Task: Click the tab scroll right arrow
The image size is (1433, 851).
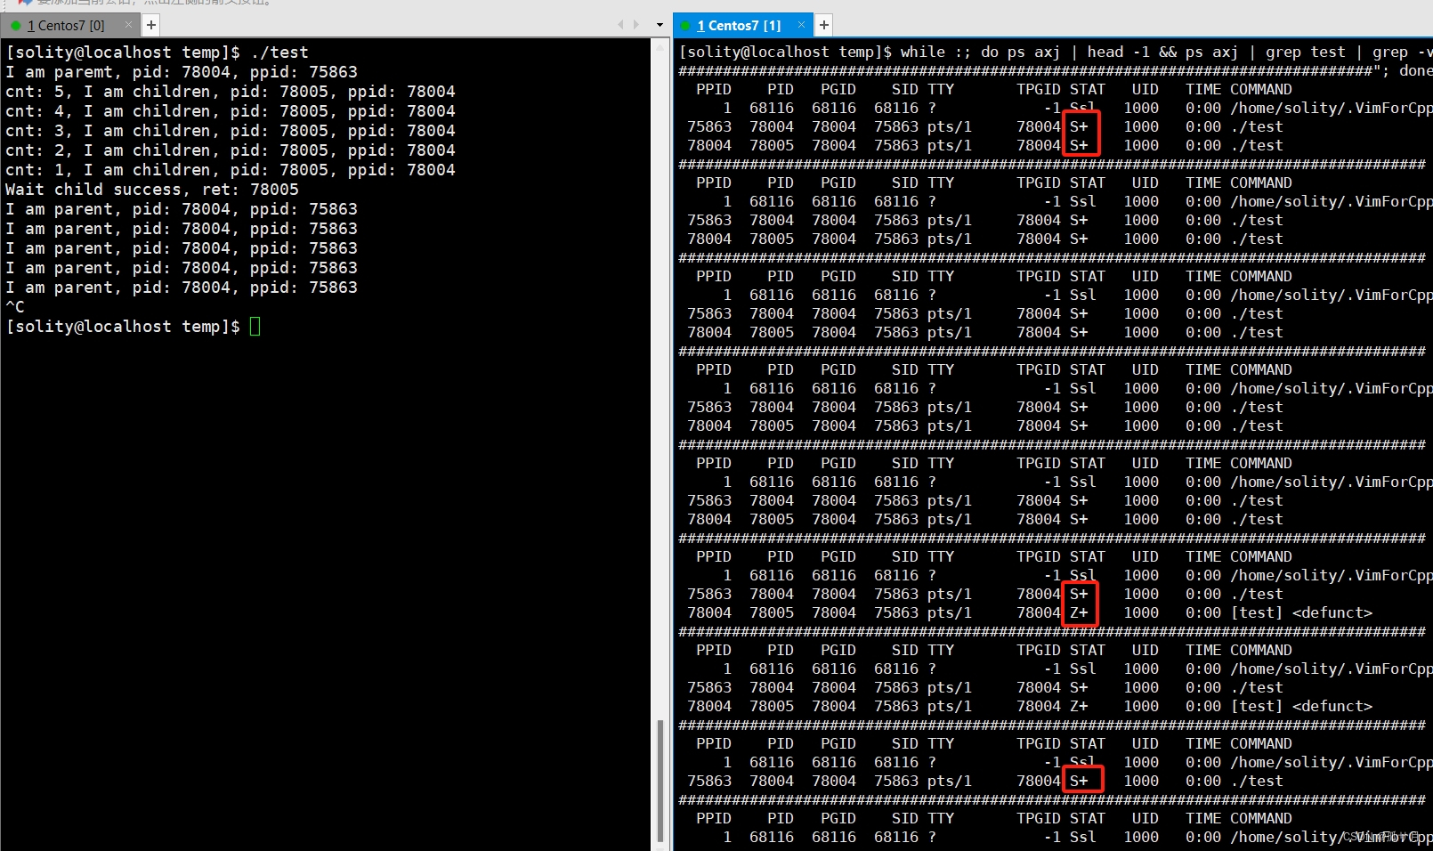Action: tap(636, 25)
